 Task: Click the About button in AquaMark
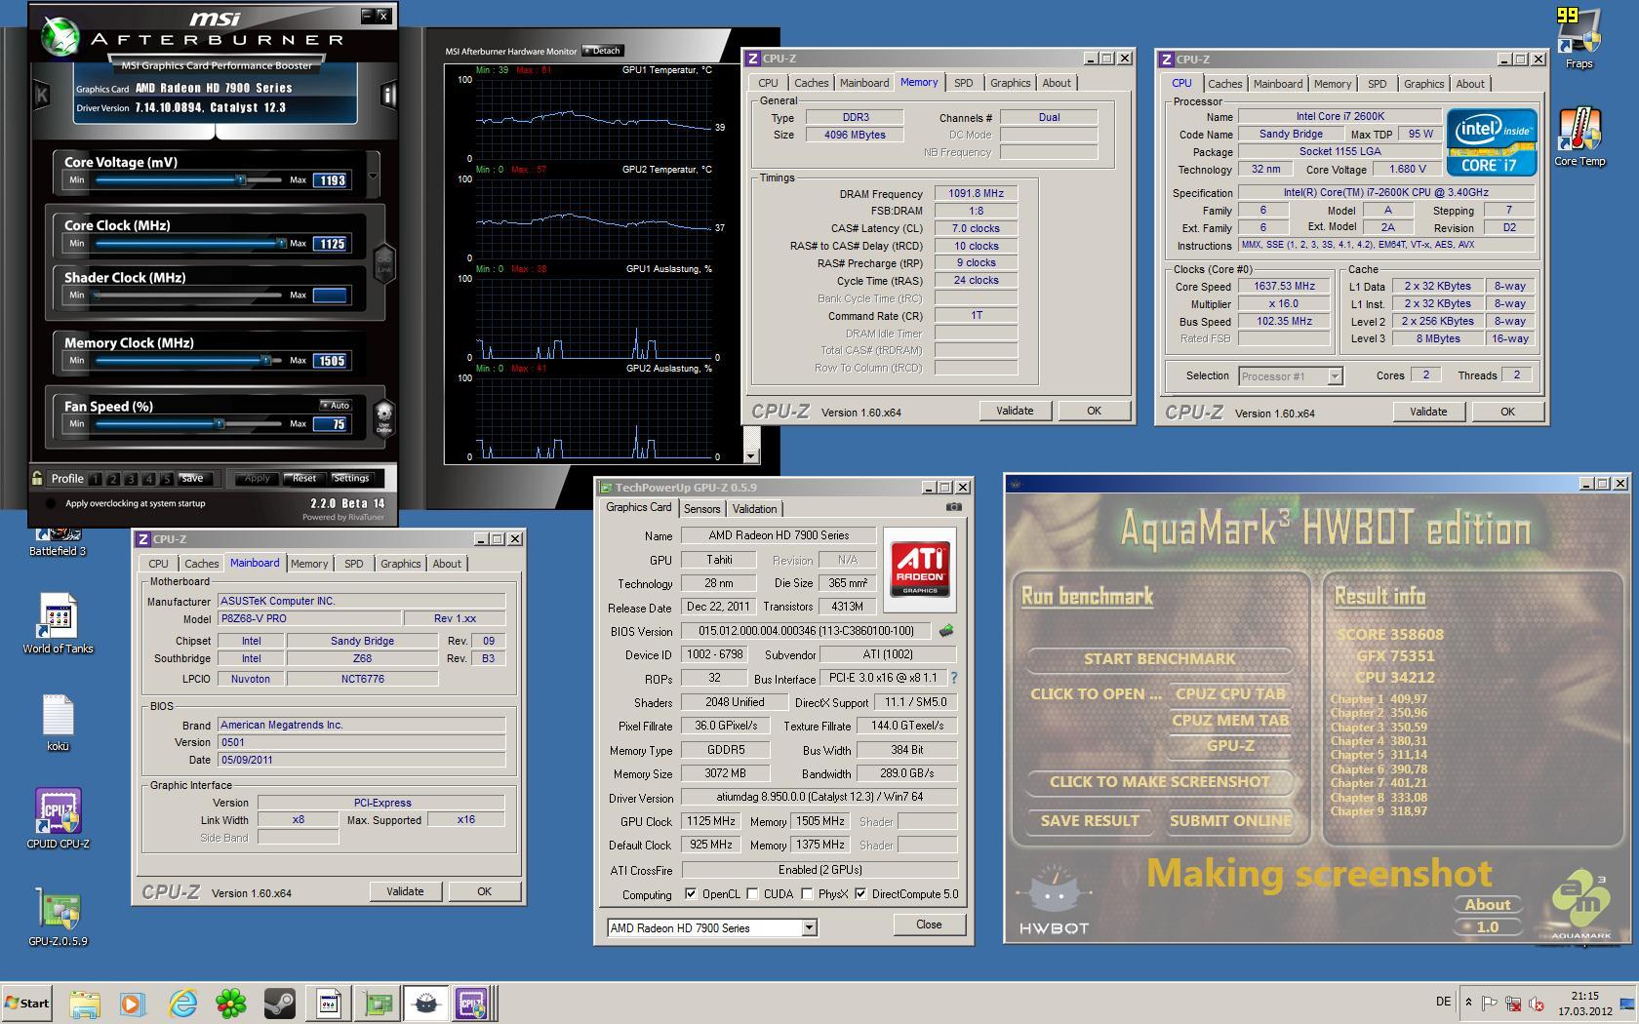pyautogui.click(x=1487, y=905)
